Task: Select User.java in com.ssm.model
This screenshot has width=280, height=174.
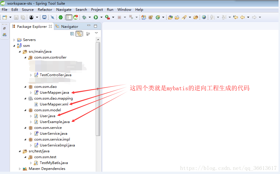Action: click(x=47, y=116)
